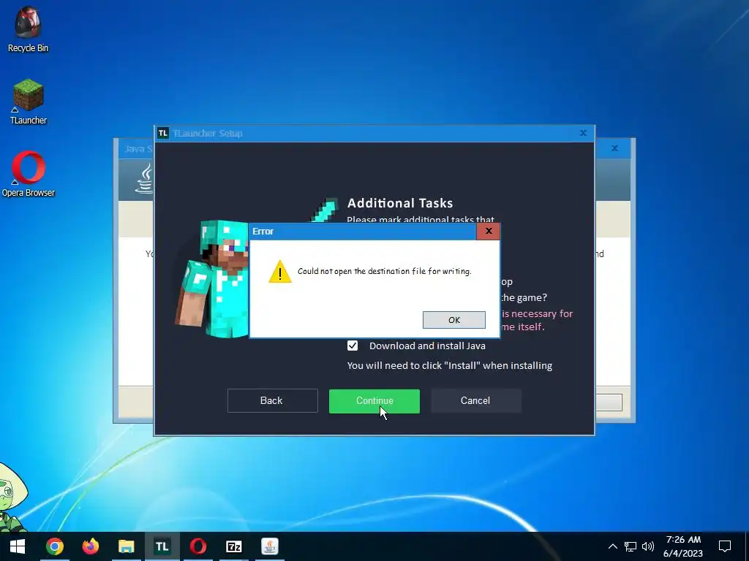The height and width of the screenshot is (561, 749).
Task: Uncheck Download and install Java checkbox
Action: pos(353,346)
